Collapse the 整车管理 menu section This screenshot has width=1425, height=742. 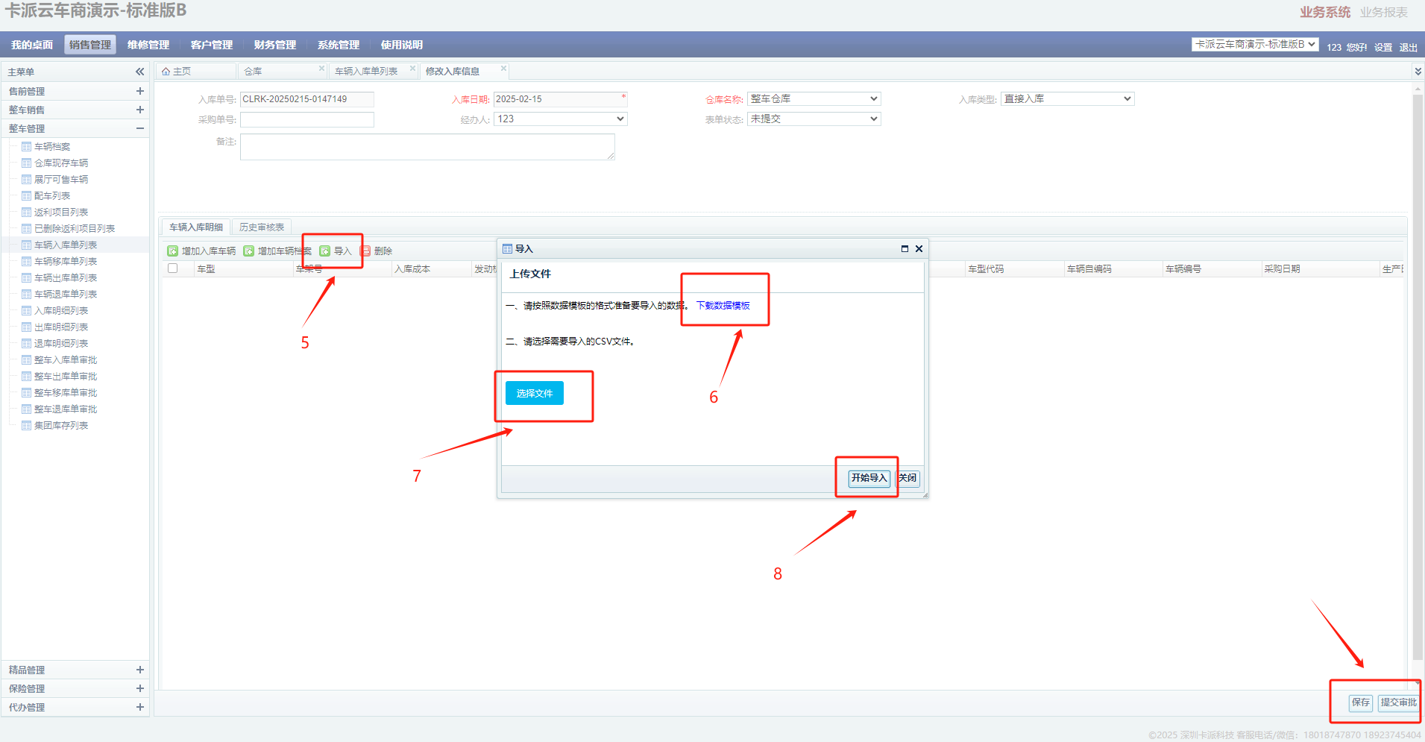pos(139,128)
